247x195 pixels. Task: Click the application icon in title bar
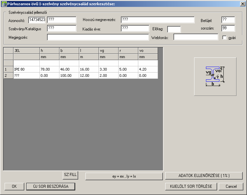coord(4,4)
